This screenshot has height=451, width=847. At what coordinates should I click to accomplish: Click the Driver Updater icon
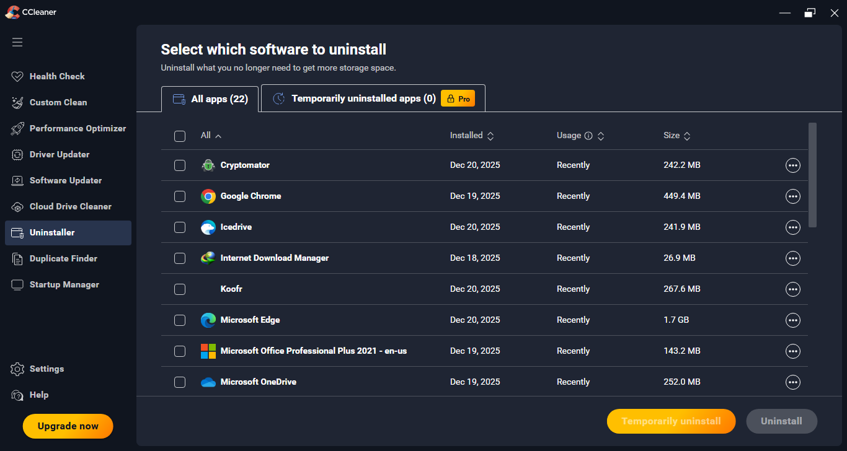tap(17, 155)
